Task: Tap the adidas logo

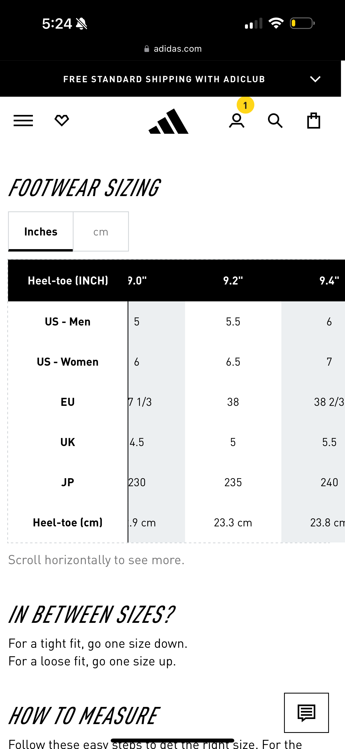Action: pyautogui.click(x=168, y=121)
